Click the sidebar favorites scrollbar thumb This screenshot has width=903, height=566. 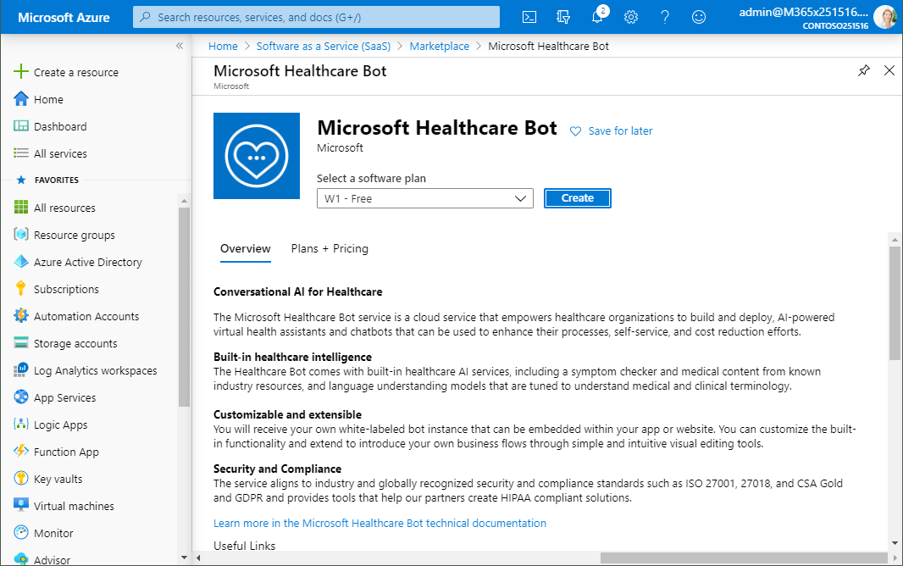pyautogui.click(x=185, y=307)
